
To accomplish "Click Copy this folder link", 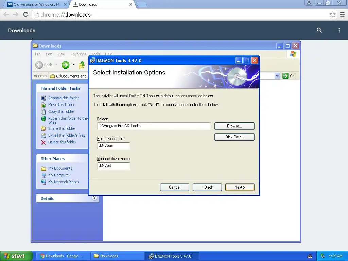I will [x=61, y=111].
